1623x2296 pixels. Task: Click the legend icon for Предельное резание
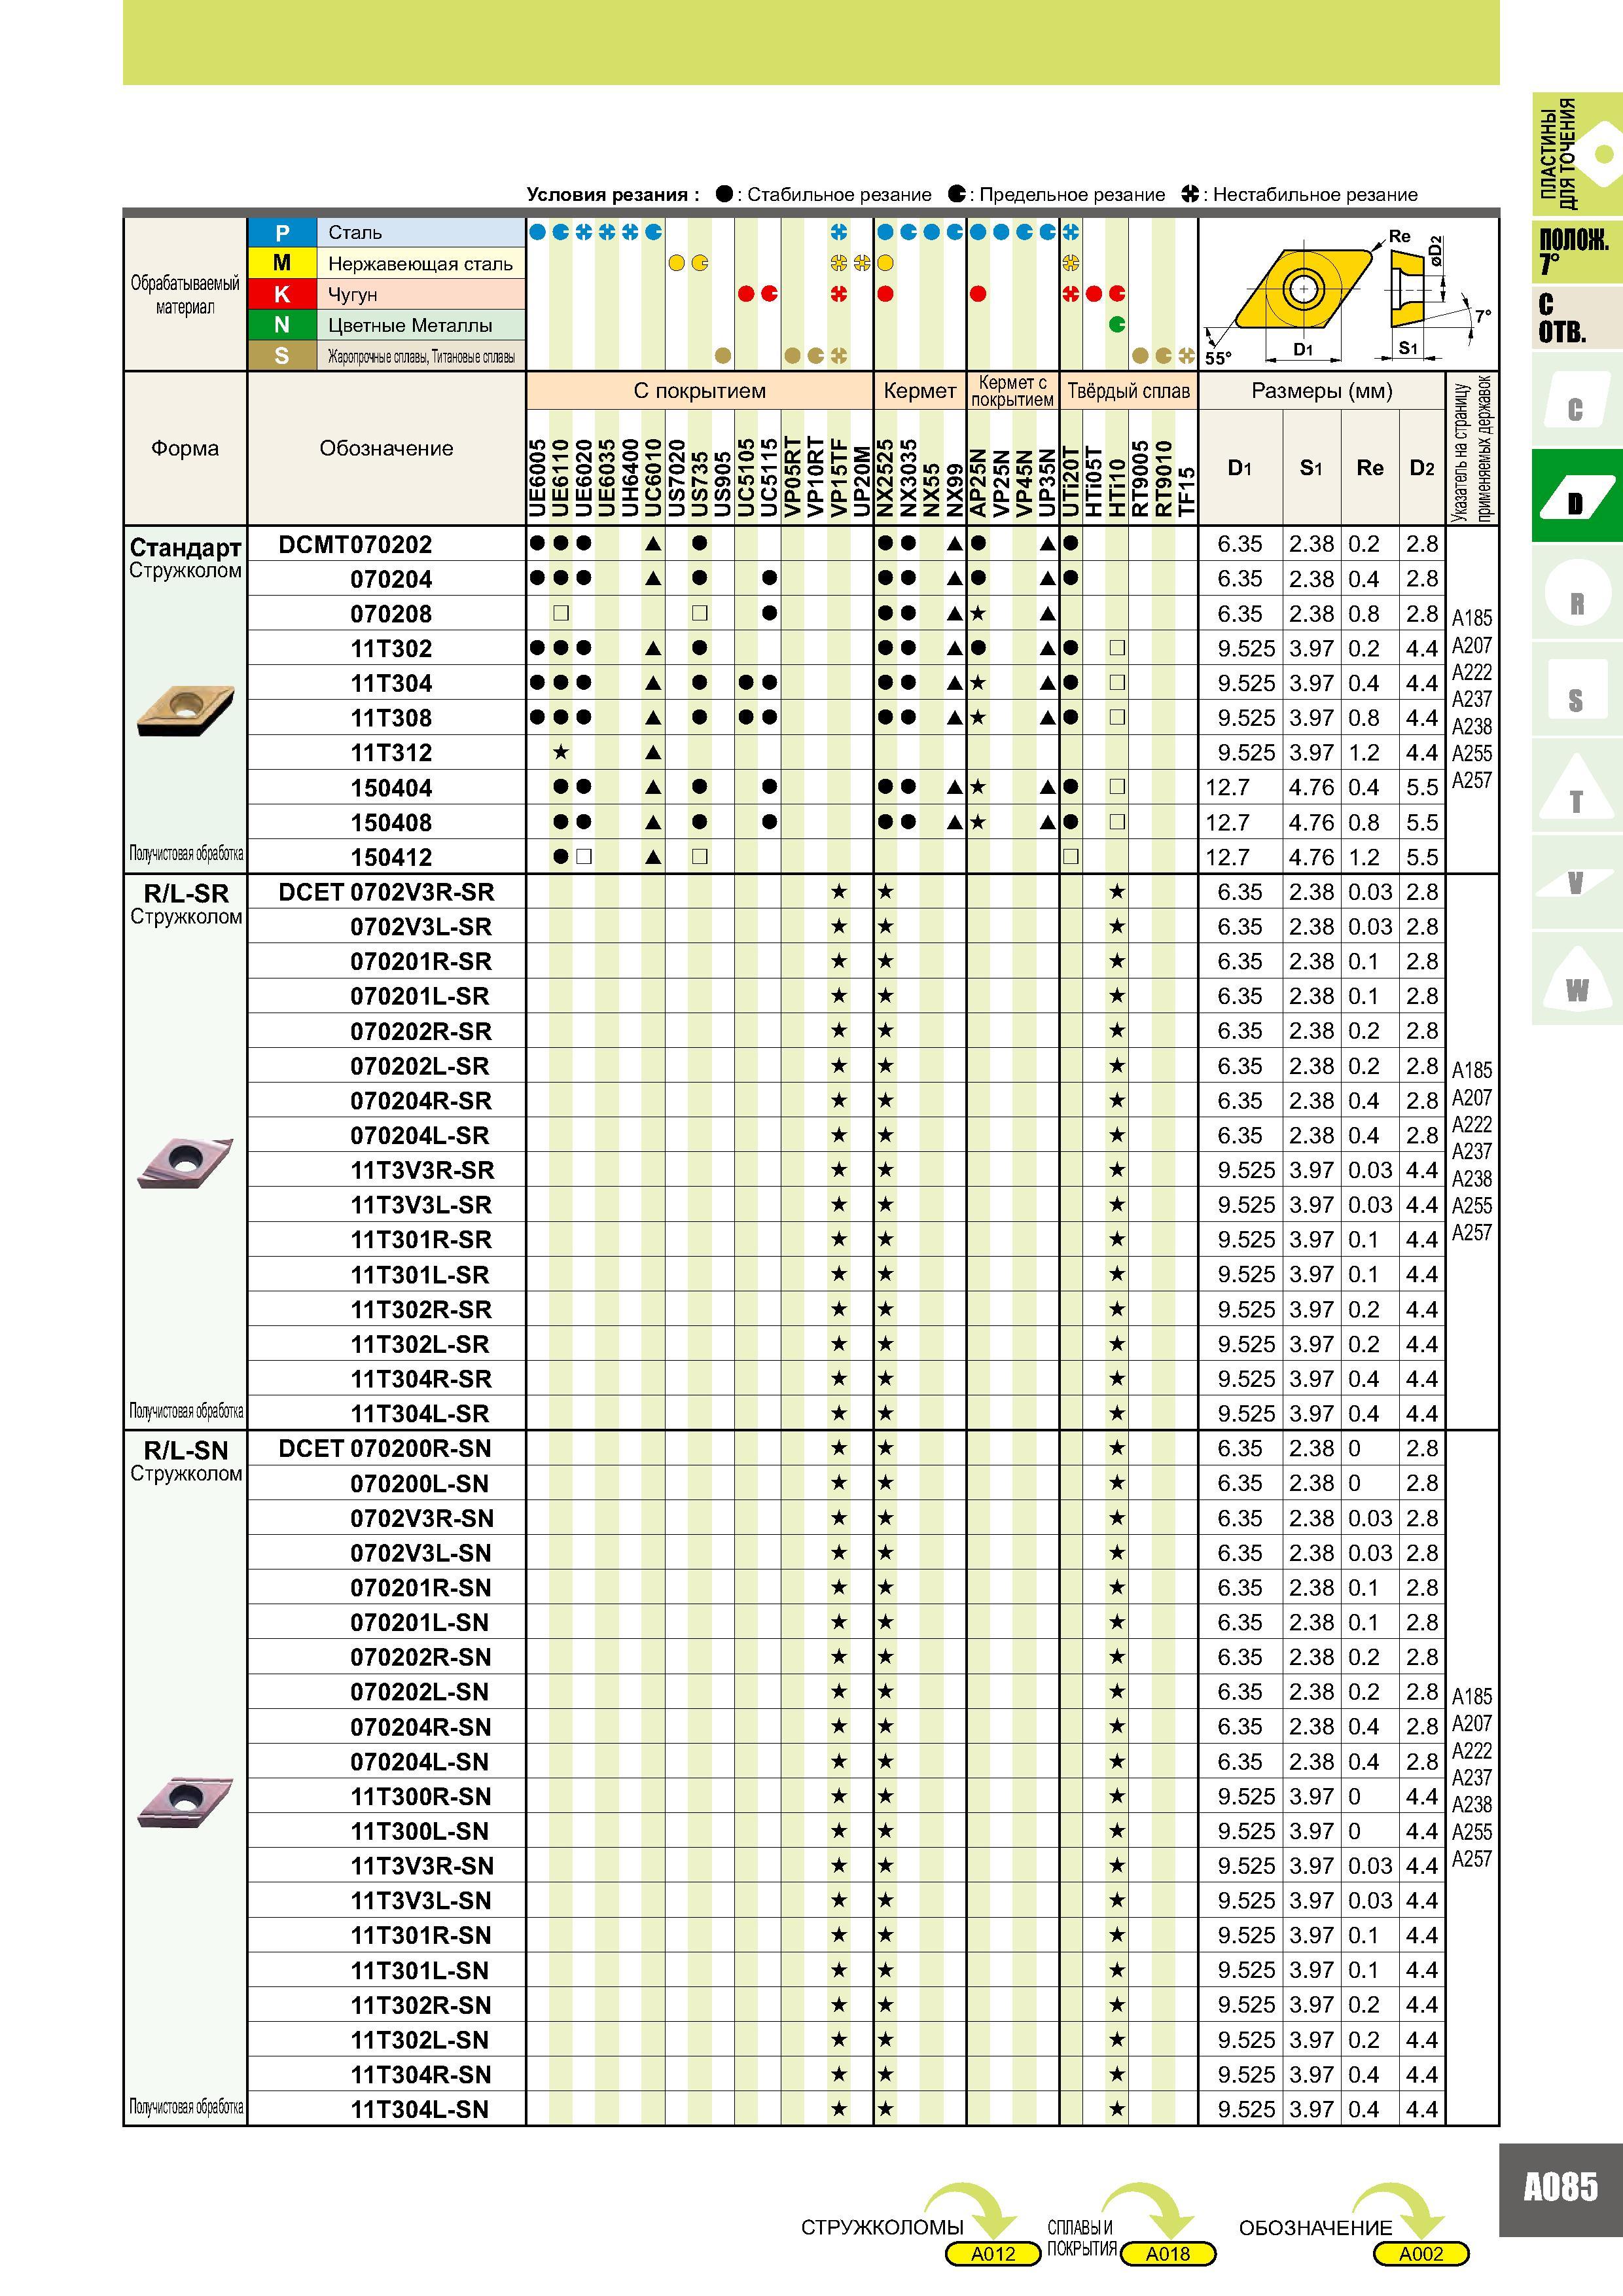[x=957, y=194]
